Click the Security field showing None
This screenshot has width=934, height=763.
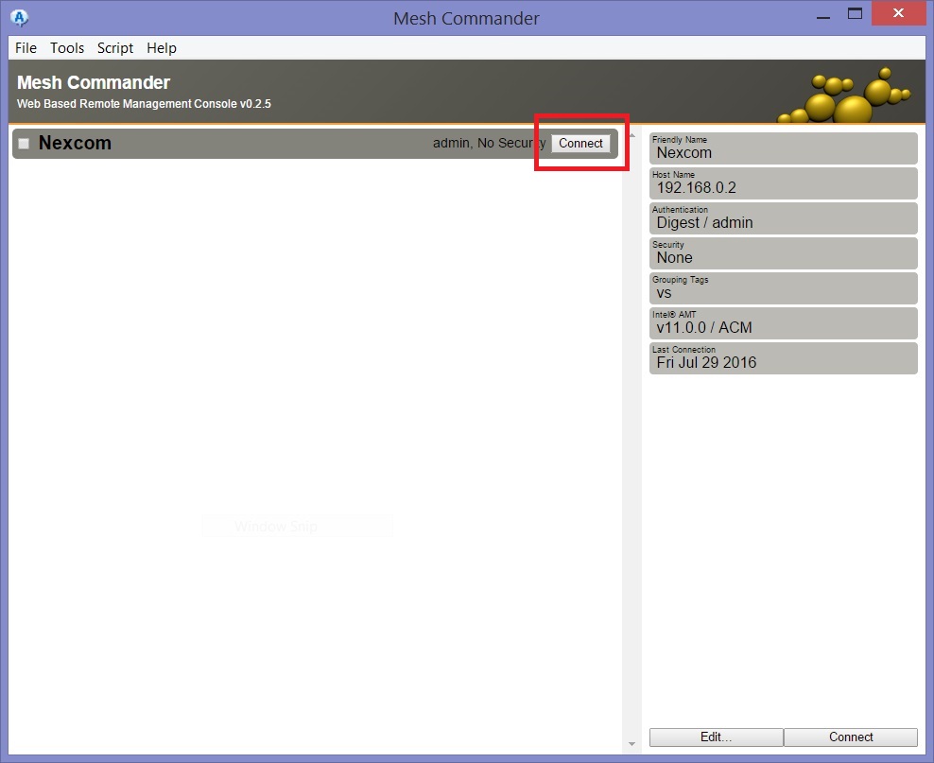tap(784, 253)
